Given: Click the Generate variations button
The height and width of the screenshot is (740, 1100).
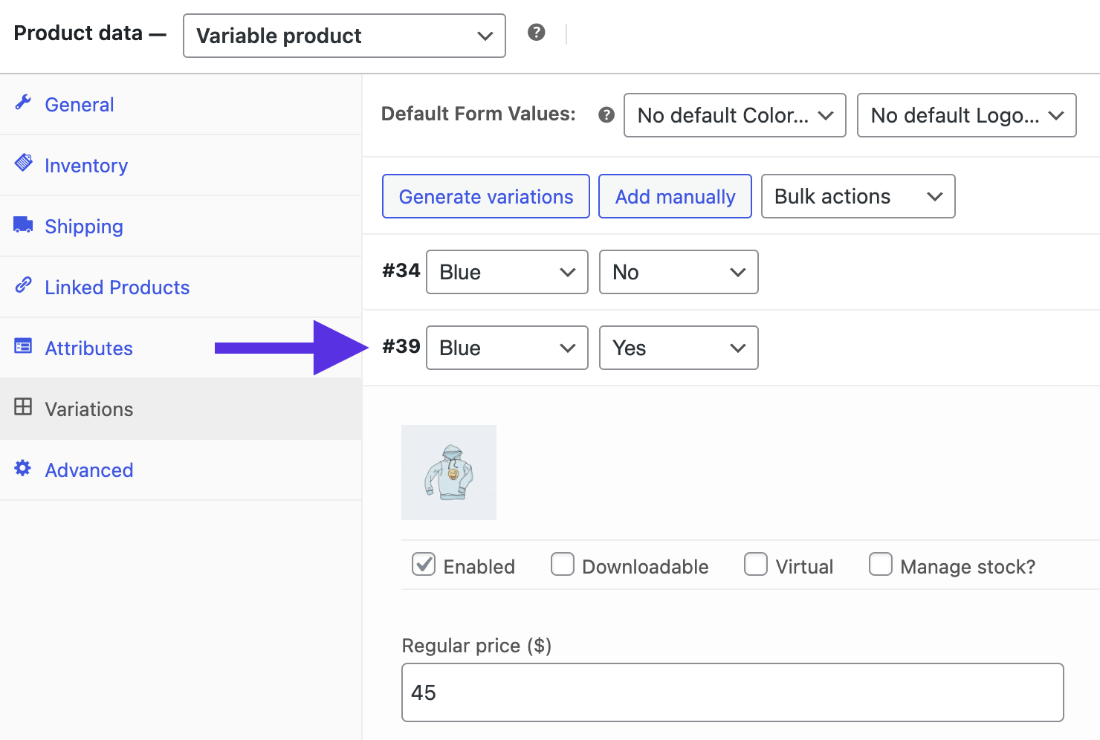Looking at the screenshot, I should (485, 196).
